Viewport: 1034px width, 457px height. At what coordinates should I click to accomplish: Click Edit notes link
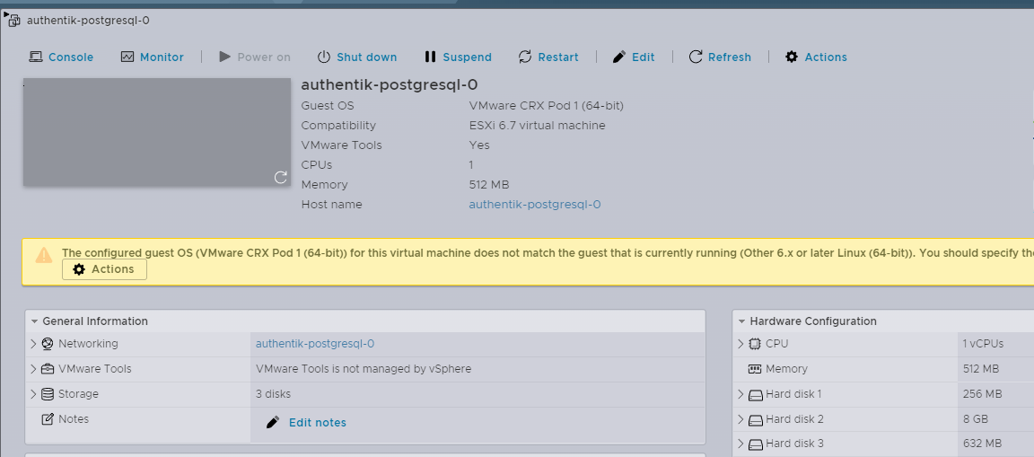pos(317,423)
